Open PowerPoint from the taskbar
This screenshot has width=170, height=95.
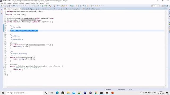pos(112,93)
